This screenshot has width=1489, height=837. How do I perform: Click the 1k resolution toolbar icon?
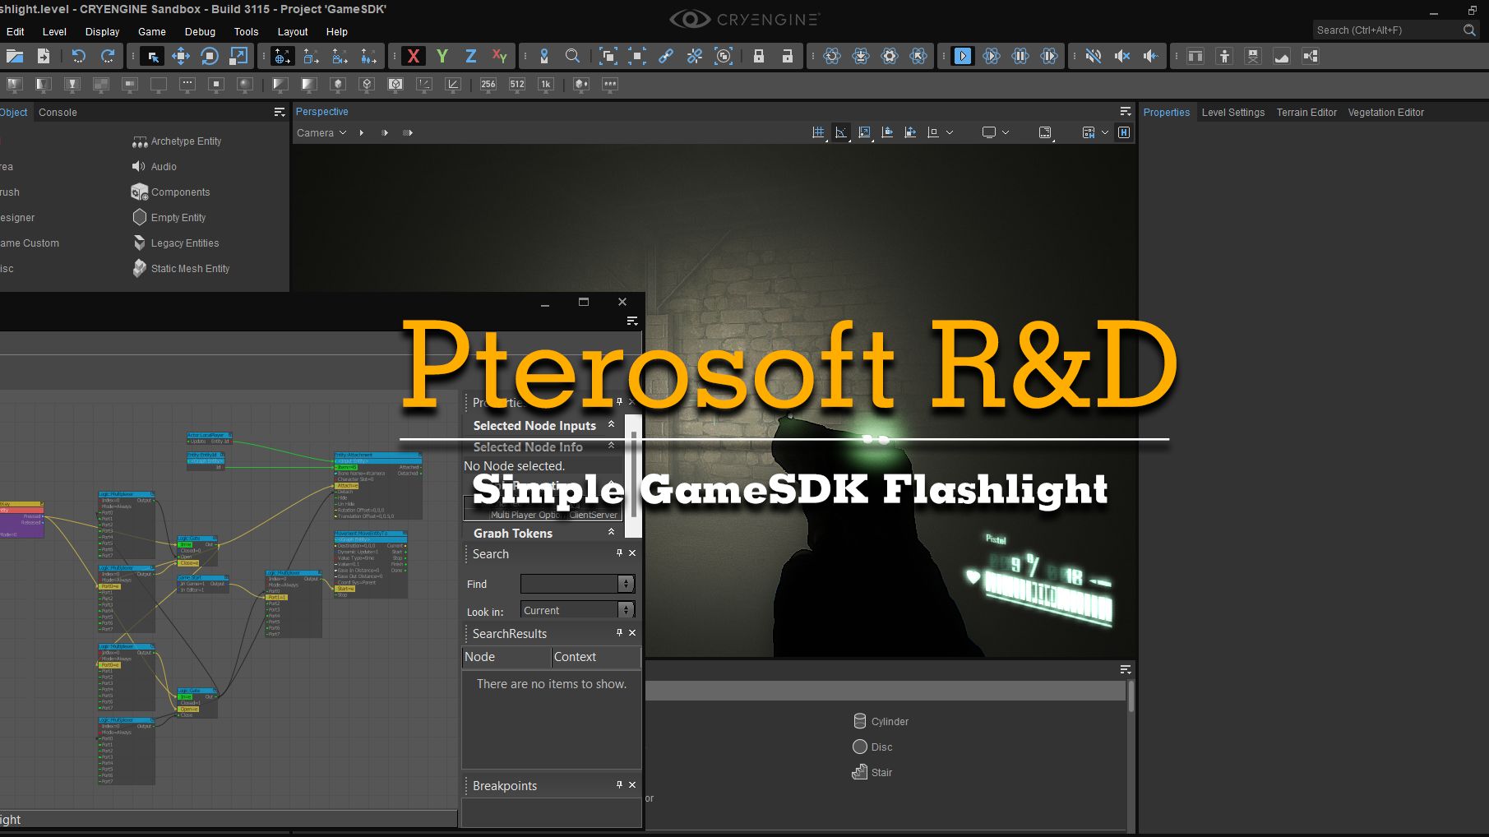click(546, 84)
